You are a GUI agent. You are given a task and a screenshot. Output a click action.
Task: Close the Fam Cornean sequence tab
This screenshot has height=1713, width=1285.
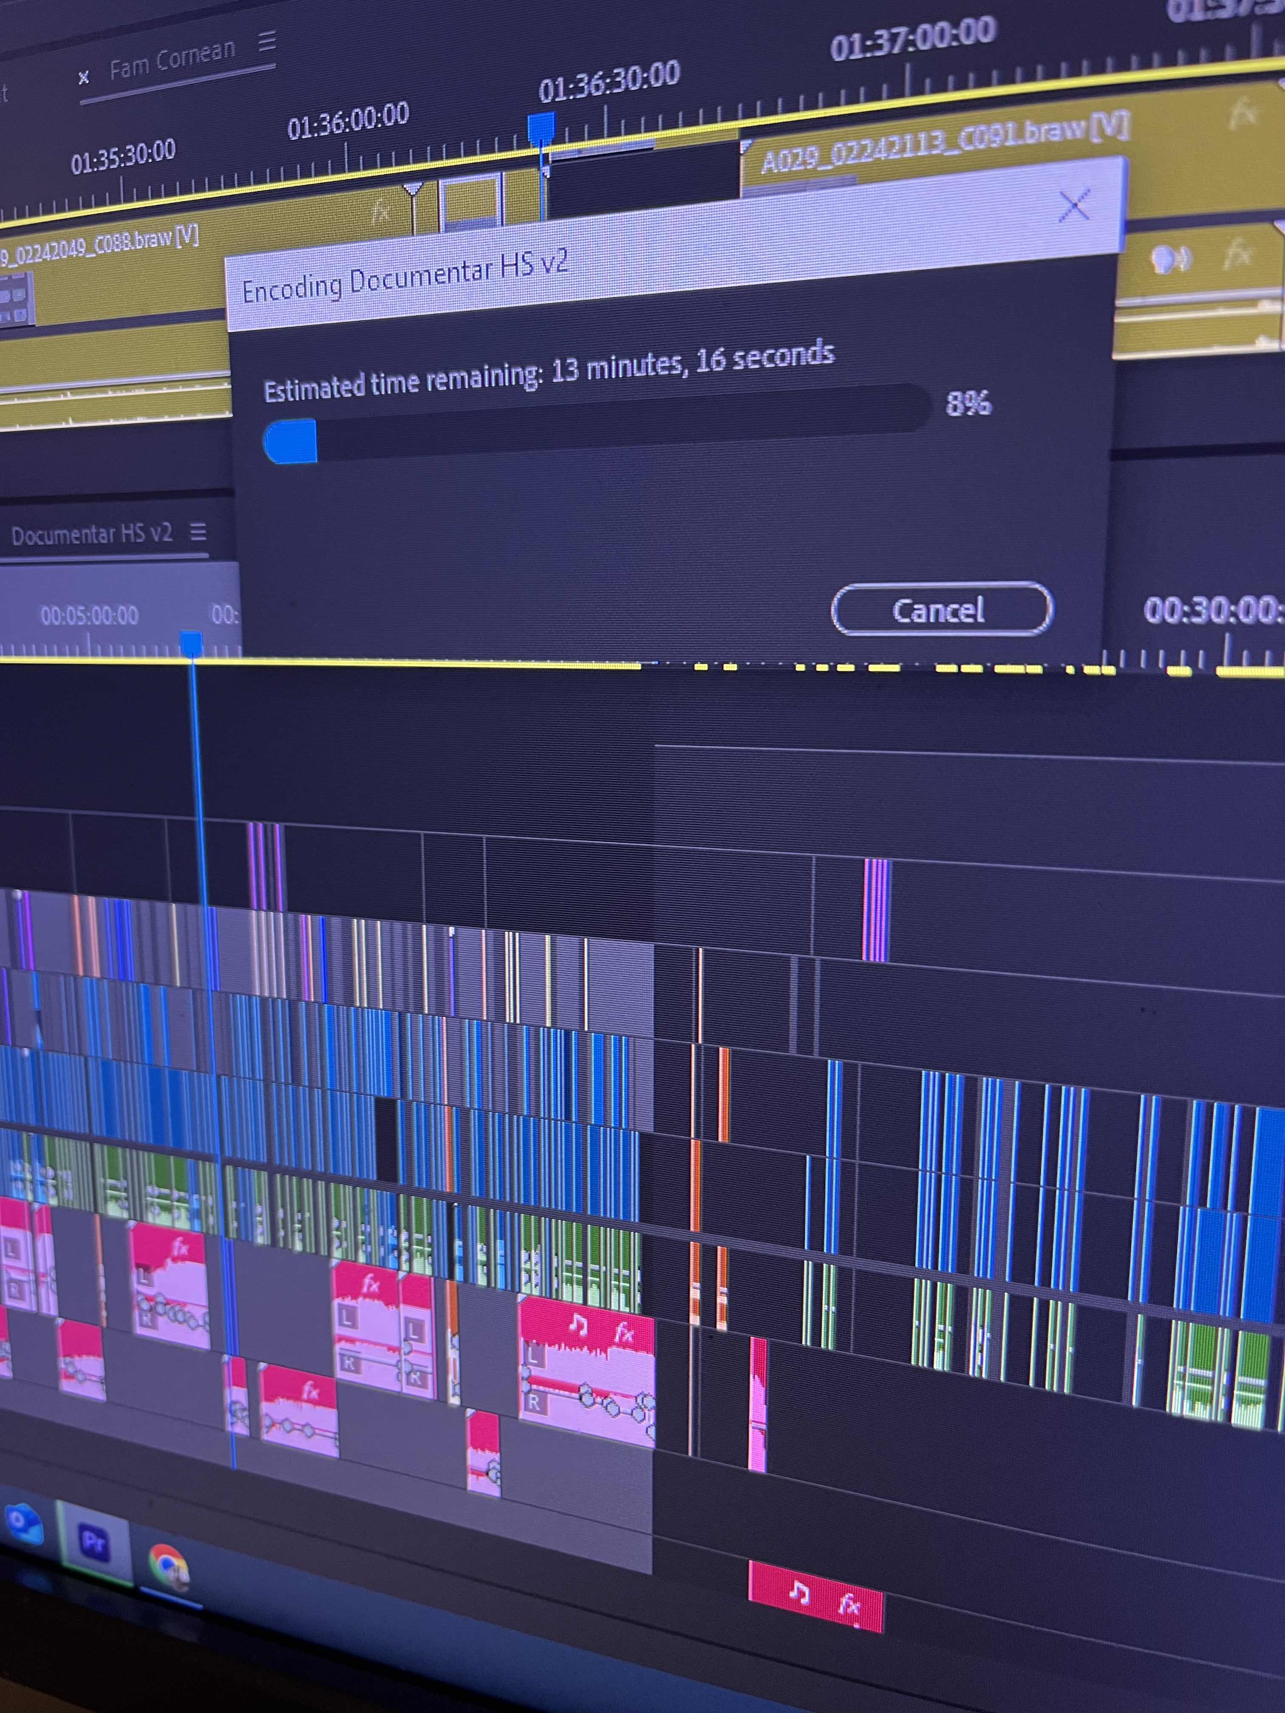tap(84, 77)
